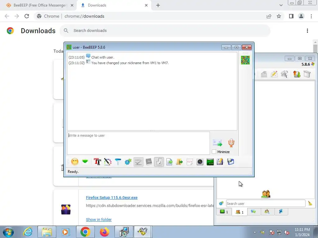Viewport: 318px width, 238px height.
Task: Click the broom clear search icon
Action: 310,203
